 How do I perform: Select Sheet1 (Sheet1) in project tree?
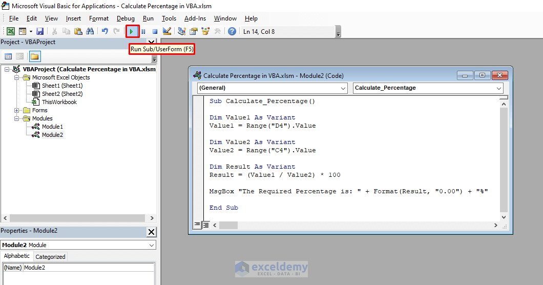coord(62,86)
